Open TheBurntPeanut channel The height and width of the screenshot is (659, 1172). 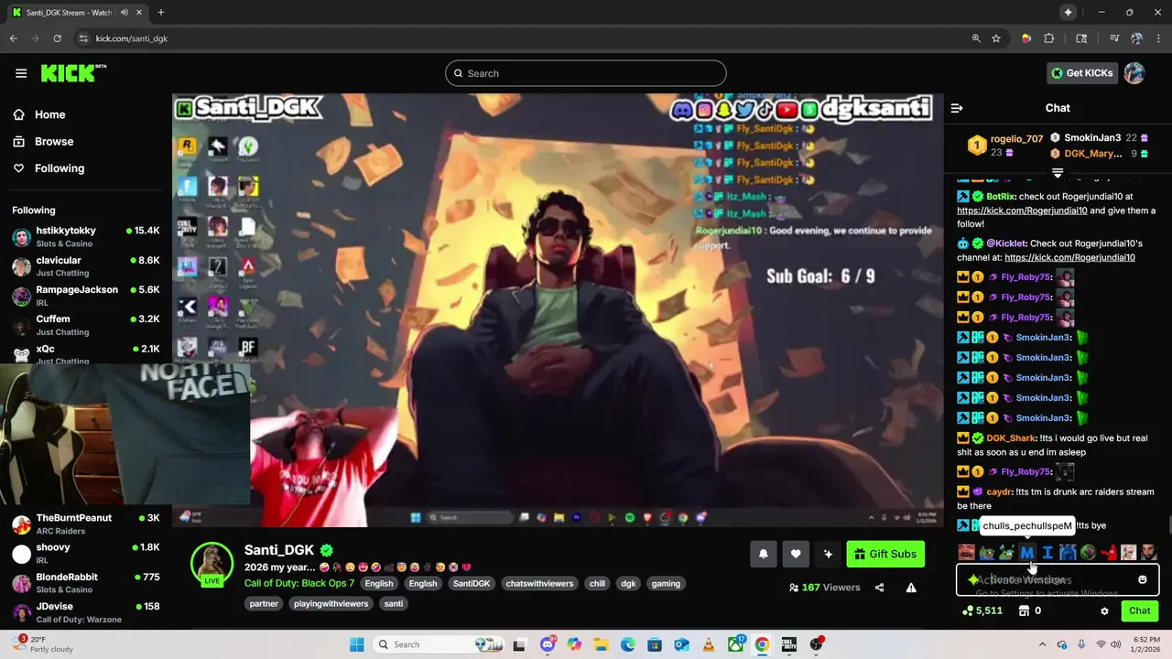coord(86,524)
